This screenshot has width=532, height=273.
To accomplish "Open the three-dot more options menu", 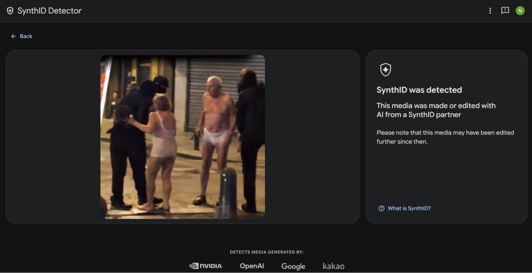I will [x=490, y=11].
